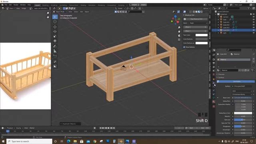Screen dimensions: 256x144
Task: Toggle Collection exclude checkbox in outliner
Action: (251, 14)
